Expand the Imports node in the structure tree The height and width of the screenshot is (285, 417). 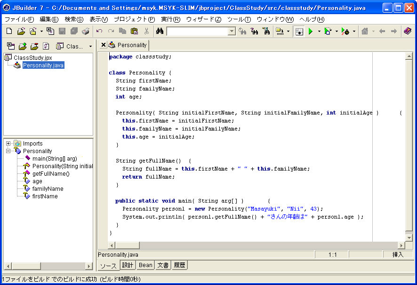click(x=8, y=144)
